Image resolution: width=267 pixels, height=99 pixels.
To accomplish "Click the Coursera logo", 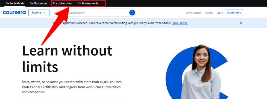I will [14, 13].
